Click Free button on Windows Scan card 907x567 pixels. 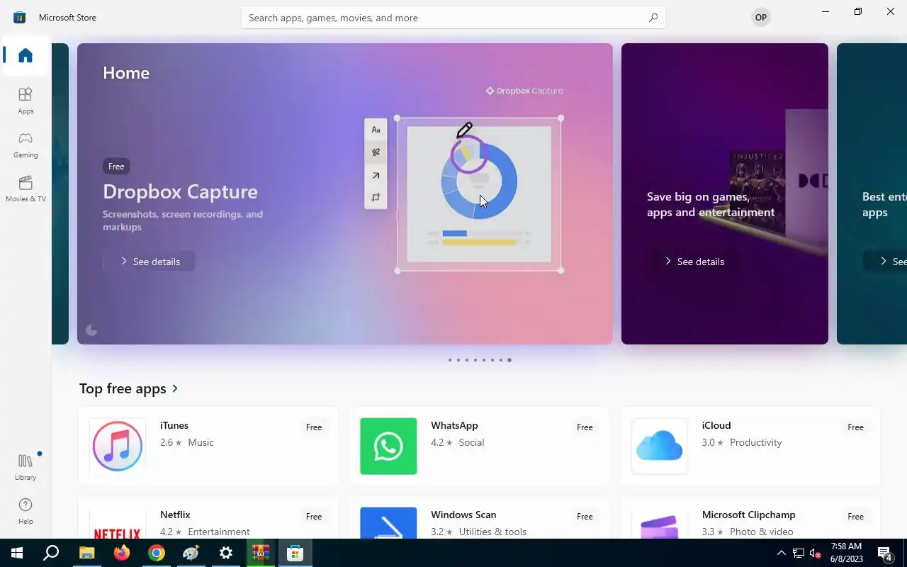585,517
